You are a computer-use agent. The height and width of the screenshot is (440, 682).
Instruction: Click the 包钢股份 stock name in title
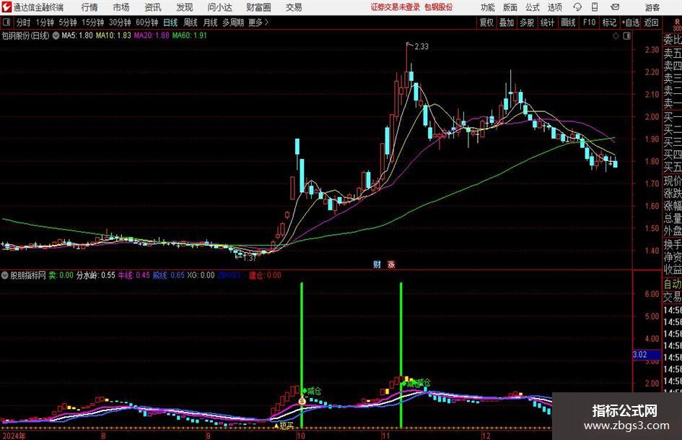coord(439,7)
